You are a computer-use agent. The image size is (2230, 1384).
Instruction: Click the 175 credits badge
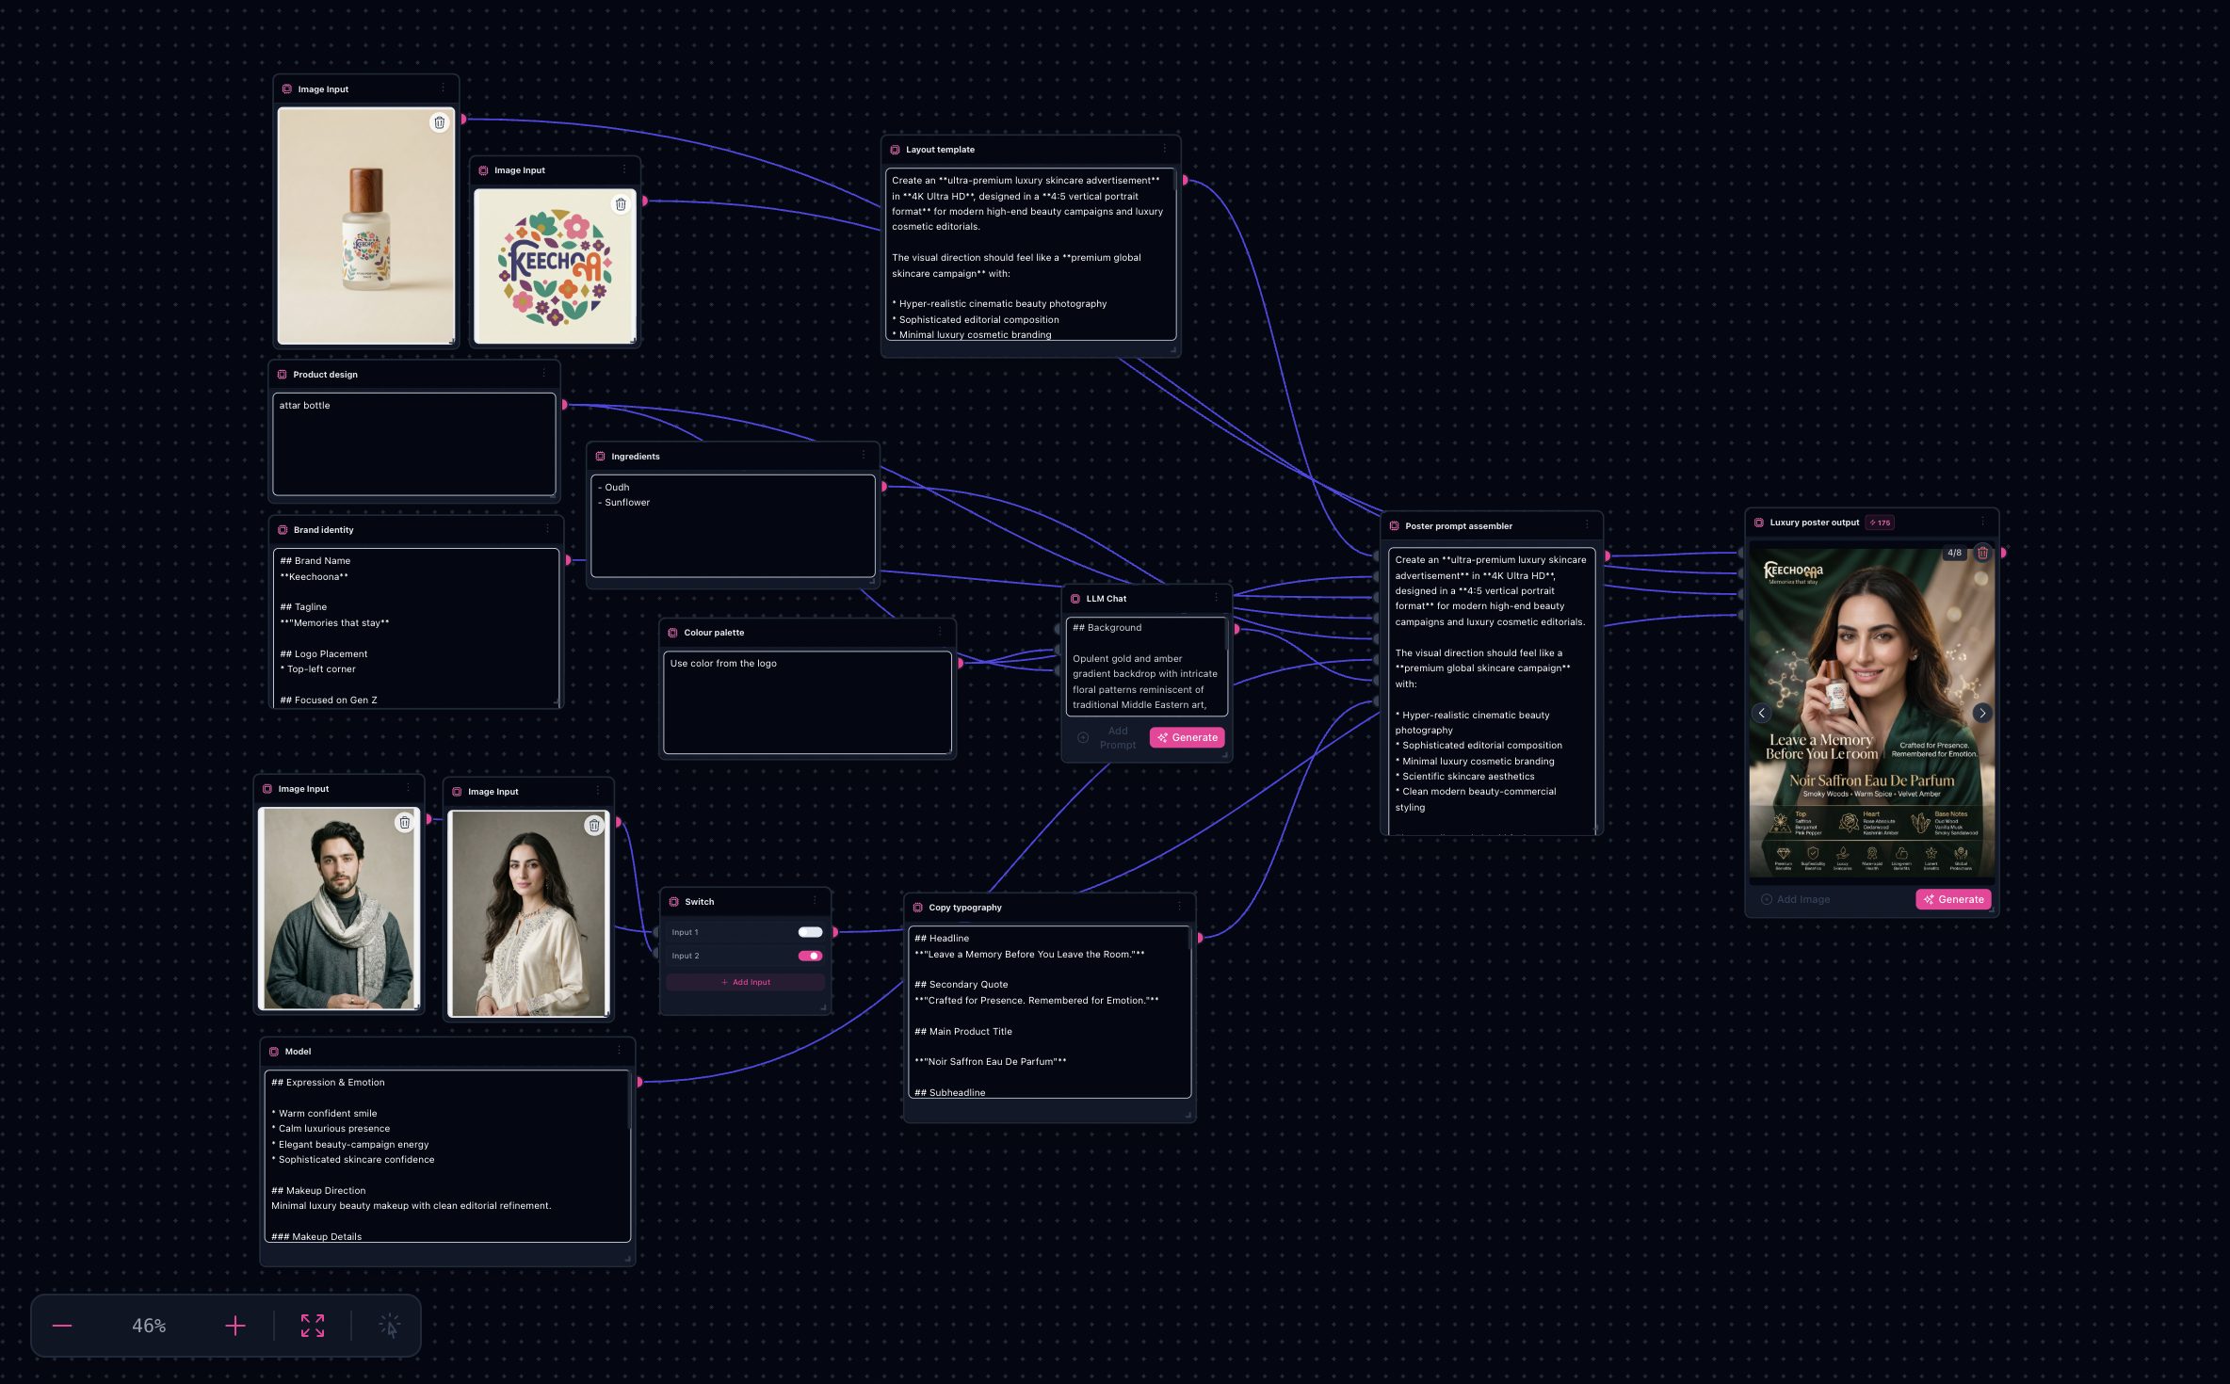pos(1880,523)
